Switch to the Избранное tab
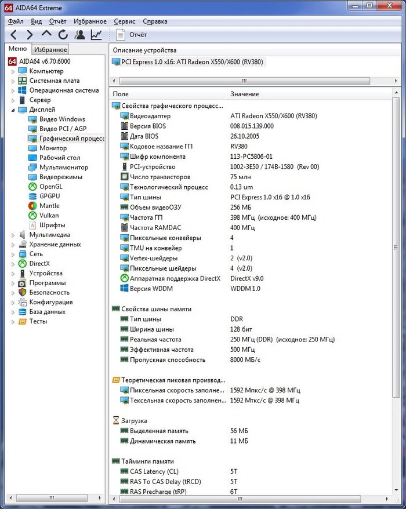The width and height of the screenshot is (406, 509). 50,50
